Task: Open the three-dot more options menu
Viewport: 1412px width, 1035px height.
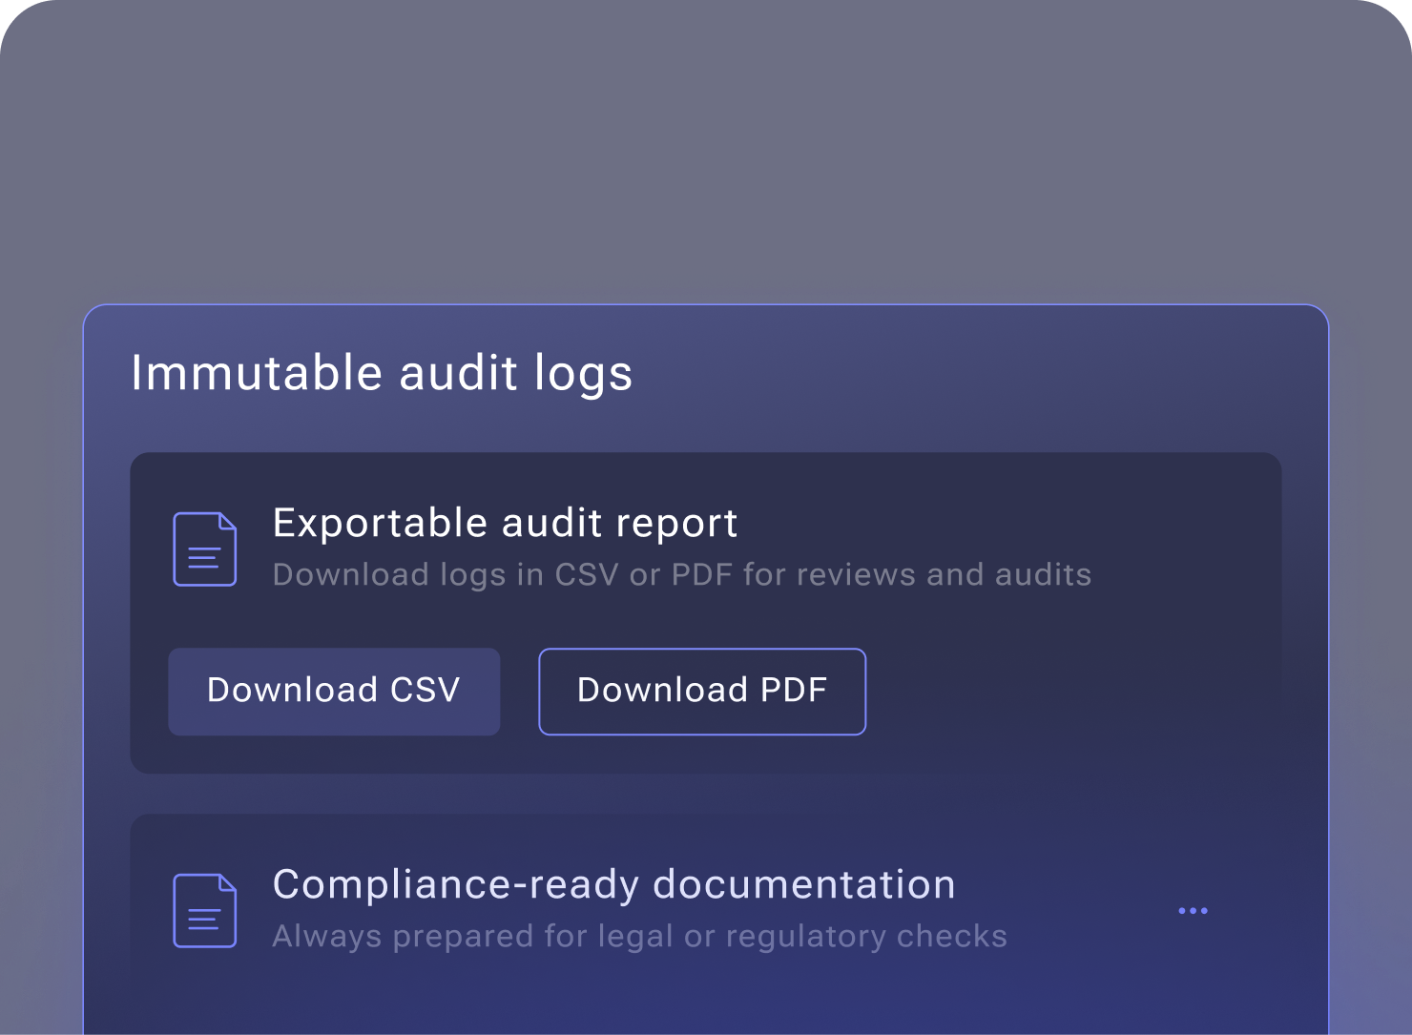Action: point(1193,911)
